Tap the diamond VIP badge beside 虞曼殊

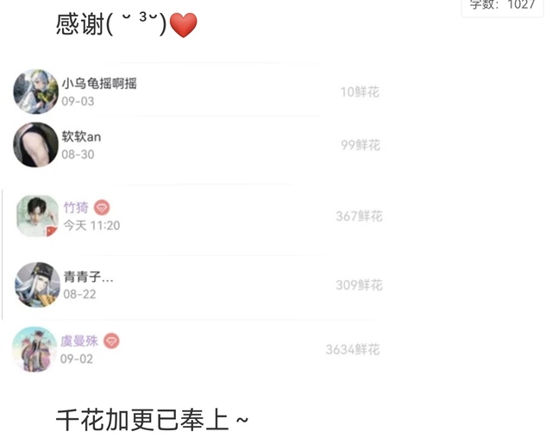(x=111, y=341)
